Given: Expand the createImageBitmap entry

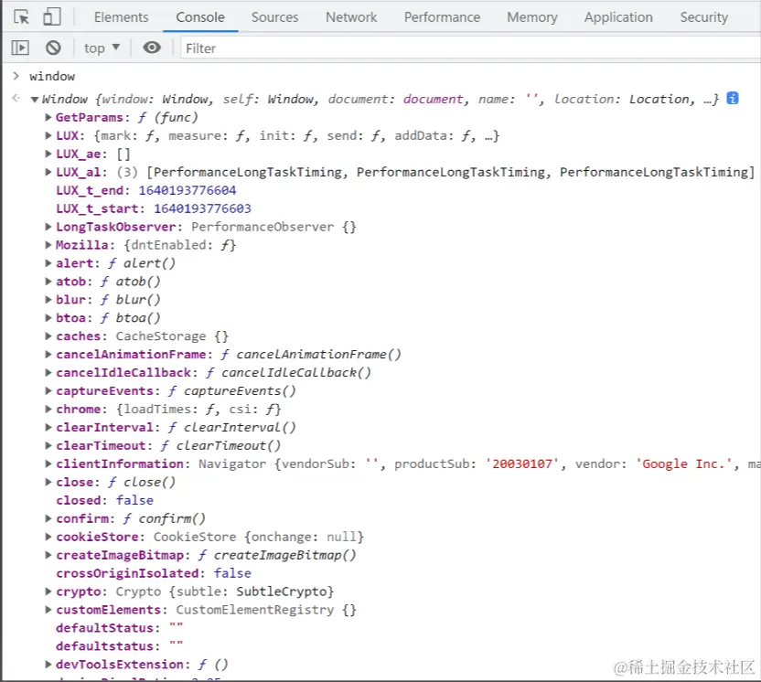Looking at the screenshot, I should click(48, 555).
